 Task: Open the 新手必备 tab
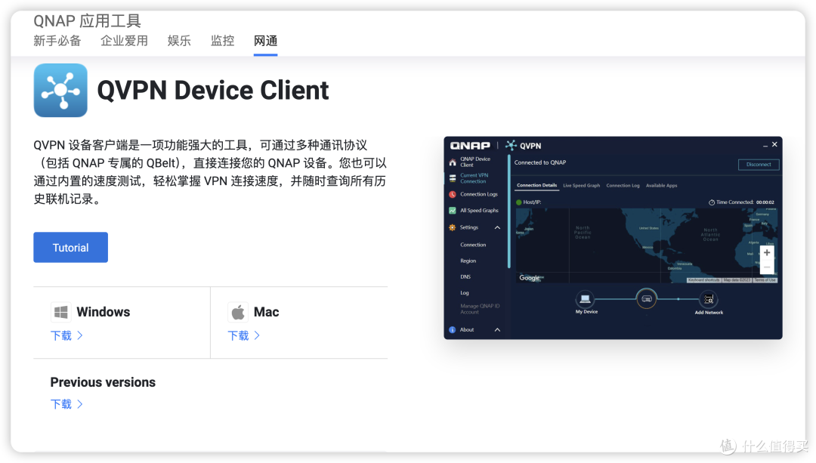[x=57, y=41]
